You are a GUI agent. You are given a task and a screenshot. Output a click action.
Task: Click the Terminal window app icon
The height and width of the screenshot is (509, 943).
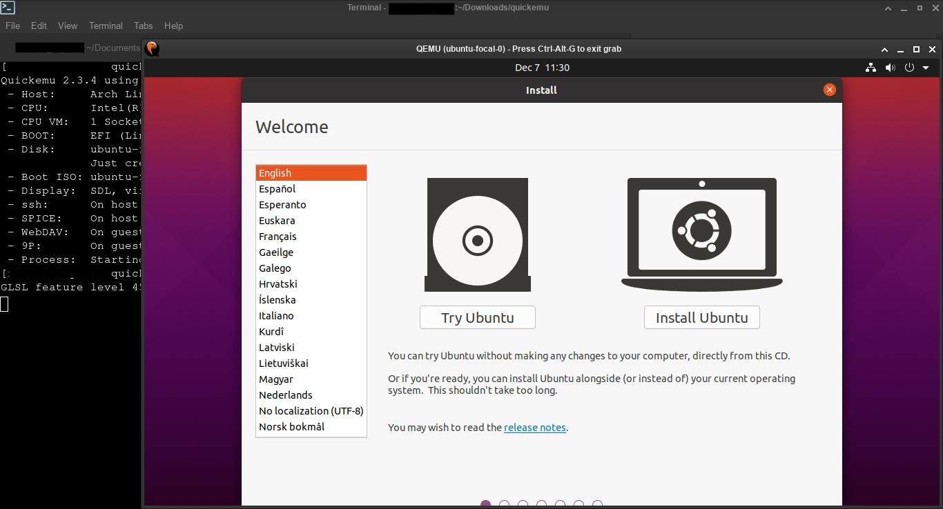point(8,8)
